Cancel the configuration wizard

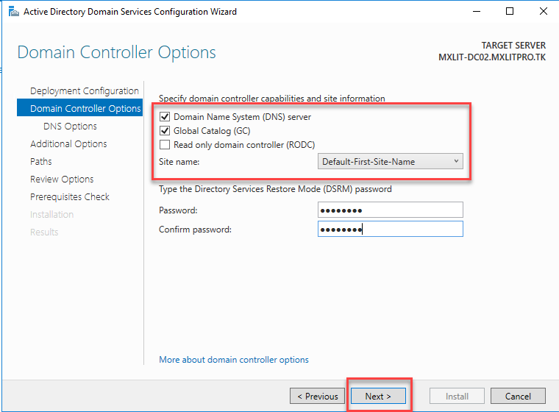[519, 396]
